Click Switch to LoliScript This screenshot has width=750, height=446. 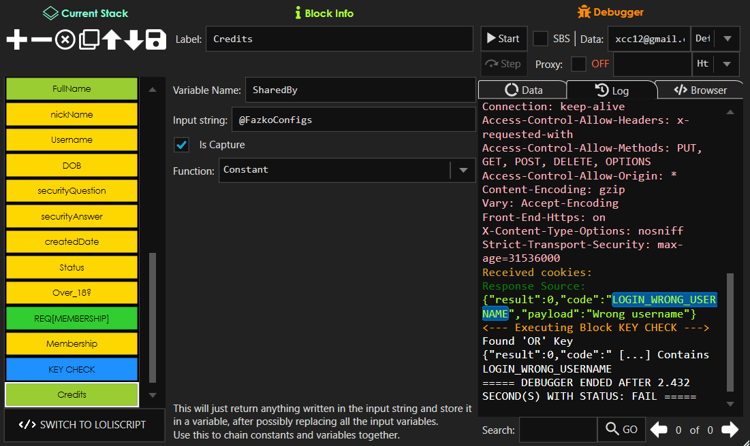84,424
